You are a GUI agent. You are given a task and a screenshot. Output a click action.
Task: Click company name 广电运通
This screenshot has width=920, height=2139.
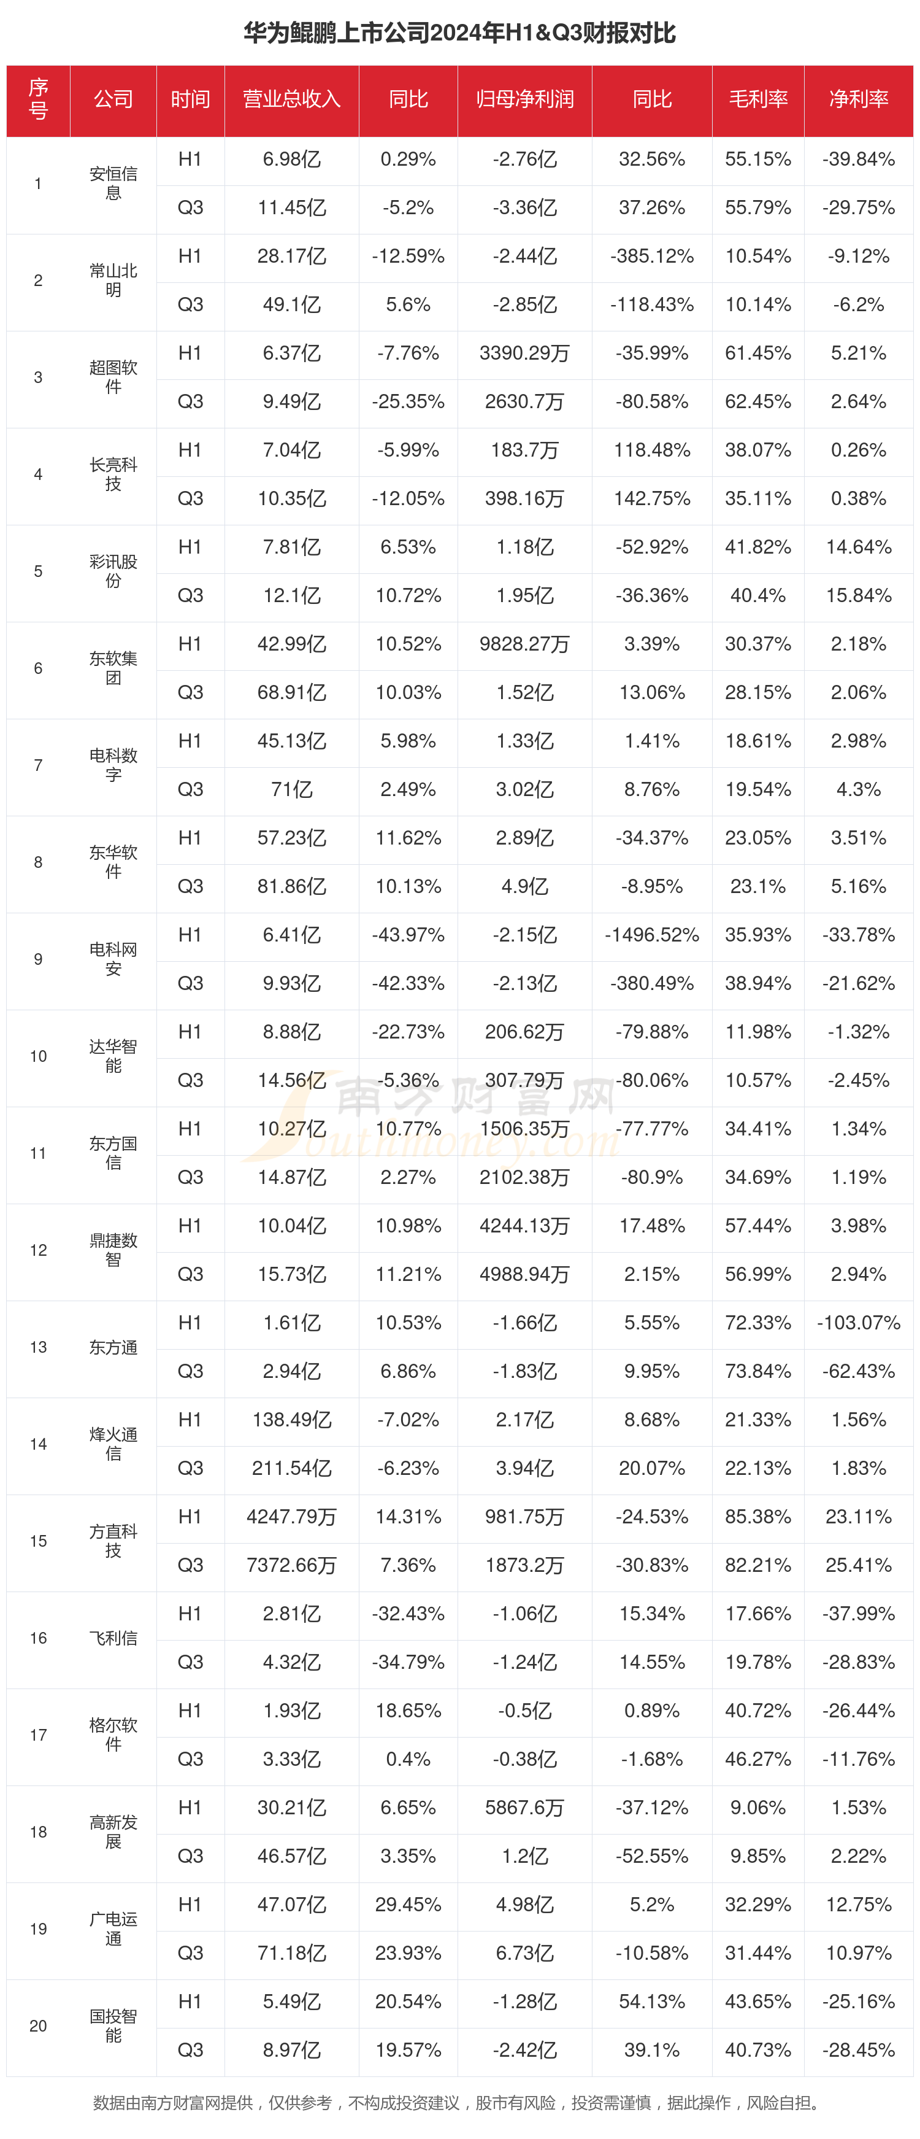pyautogui.click(x=113, y=1929)
